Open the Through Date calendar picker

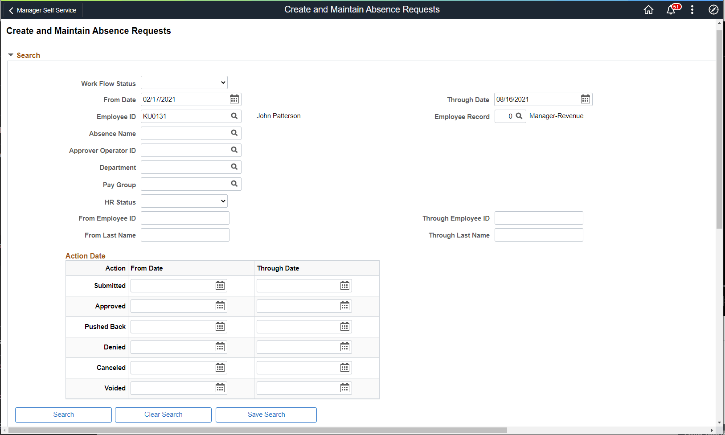(585, 99)
